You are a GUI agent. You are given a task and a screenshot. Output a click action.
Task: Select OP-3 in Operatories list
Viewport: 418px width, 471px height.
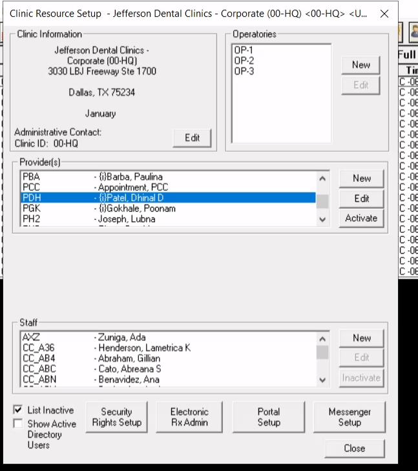(281, 71)
